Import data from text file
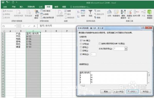The image size is (154, 98). tap(6, 17)
